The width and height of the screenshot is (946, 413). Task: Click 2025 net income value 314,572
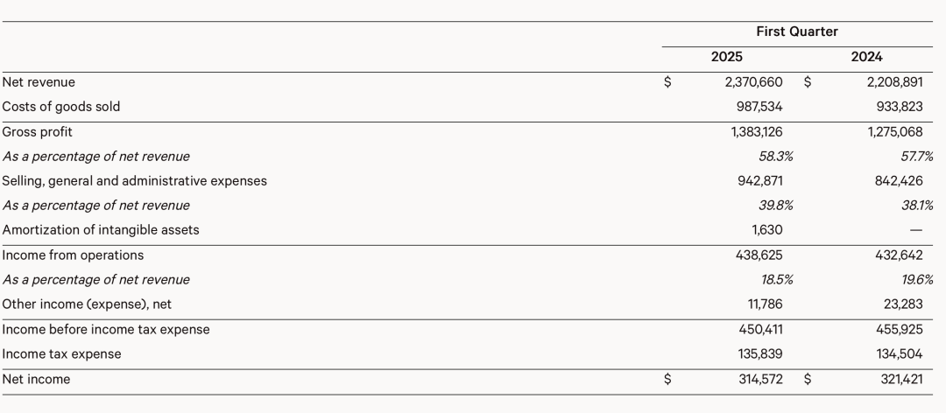point(759,380)
